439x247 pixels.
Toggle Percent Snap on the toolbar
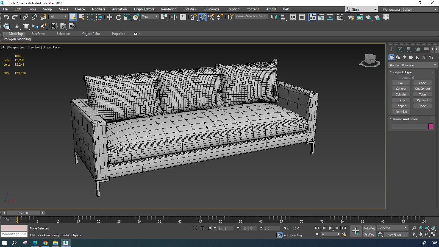tap(211, 17)
